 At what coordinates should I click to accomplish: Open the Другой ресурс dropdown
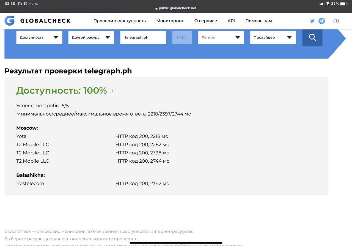[91, 37]
